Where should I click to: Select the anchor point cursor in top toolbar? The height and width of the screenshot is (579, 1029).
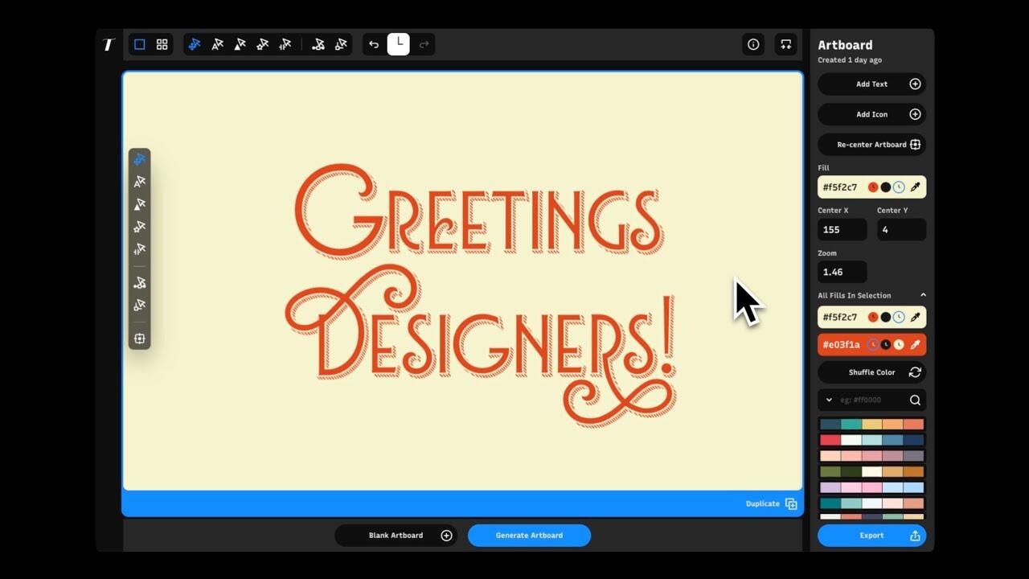click(341, 44)
